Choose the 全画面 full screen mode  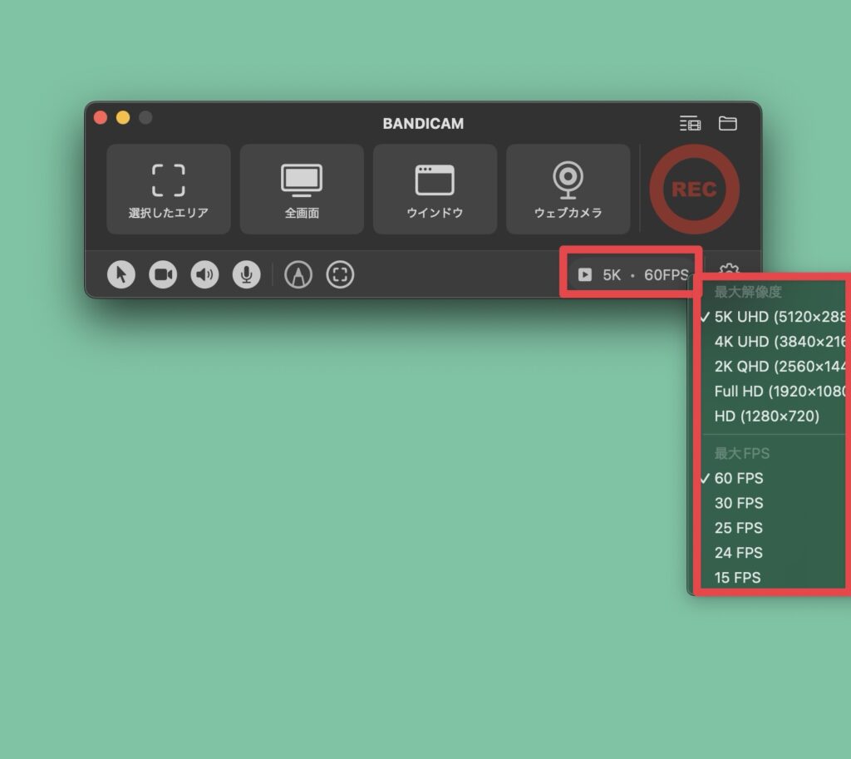[302, 190]
